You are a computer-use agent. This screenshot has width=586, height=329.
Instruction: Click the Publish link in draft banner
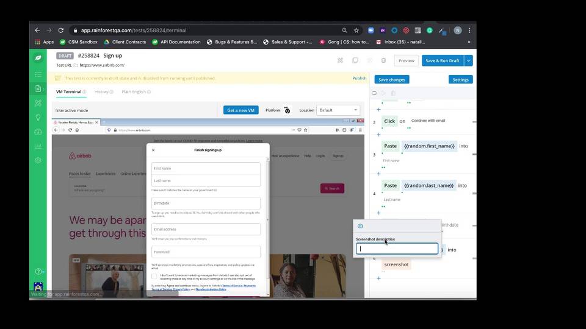[x=359, y=79]
